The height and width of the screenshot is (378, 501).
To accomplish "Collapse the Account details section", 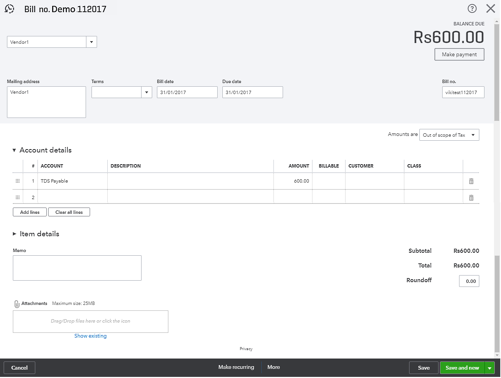I will (x=14, y=150).
